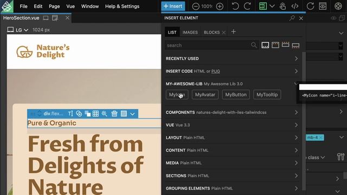Insert the MyButton component
This screenshot has height=195, width=347.
pyautogui.click(x=236, y=95)
